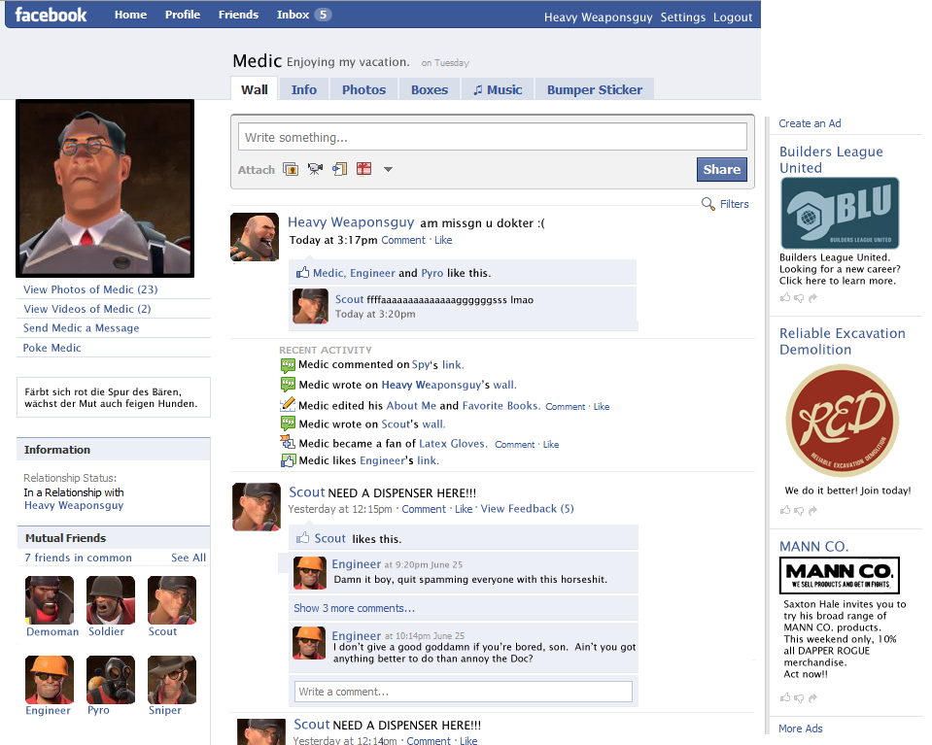Open the Boxes tab

point(430,89)
